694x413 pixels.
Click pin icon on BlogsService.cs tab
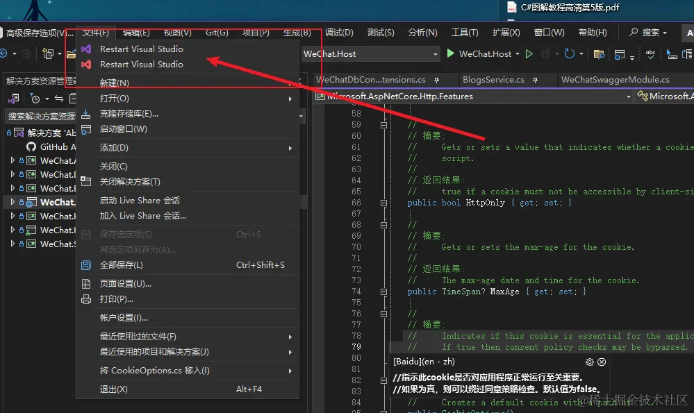click(535, 80)
